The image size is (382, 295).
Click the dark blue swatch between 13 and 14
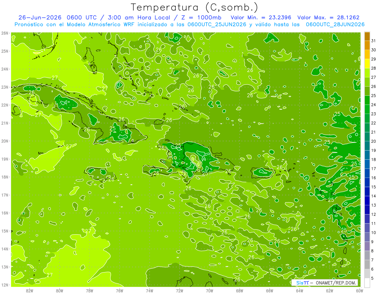(x=367, y=200)
